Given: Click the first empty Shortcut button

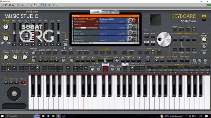Looking at the screenshot, I should pyautogui.click(x=149, y=69).
